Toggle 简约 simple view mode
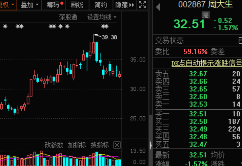The image size is (242, 166). 101,5
